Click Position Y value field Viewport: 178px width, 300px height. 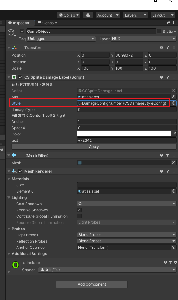[129, 55]
